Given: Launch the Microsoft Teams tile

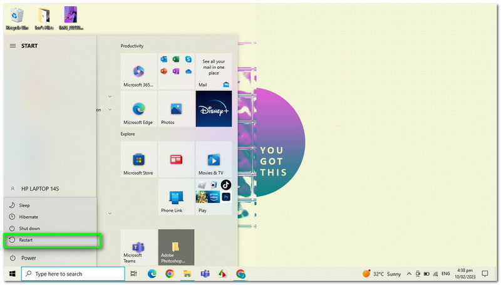Looking at the screenshot, I should (x=138, y=247).
